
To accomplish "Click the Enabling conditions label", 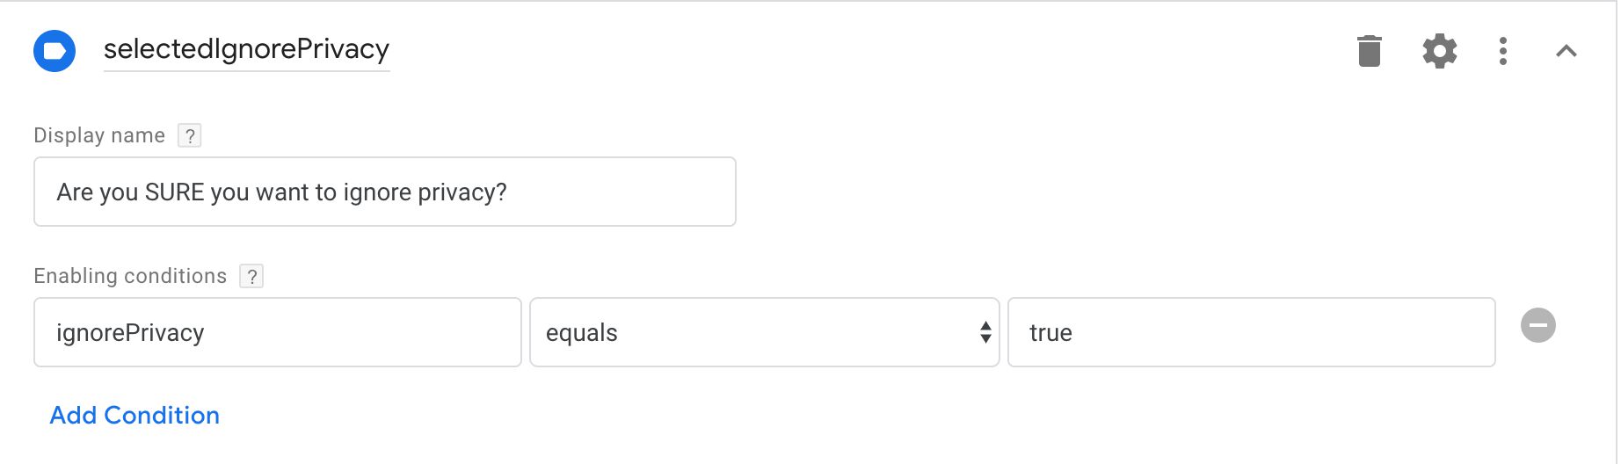I will tap(130, 276).
